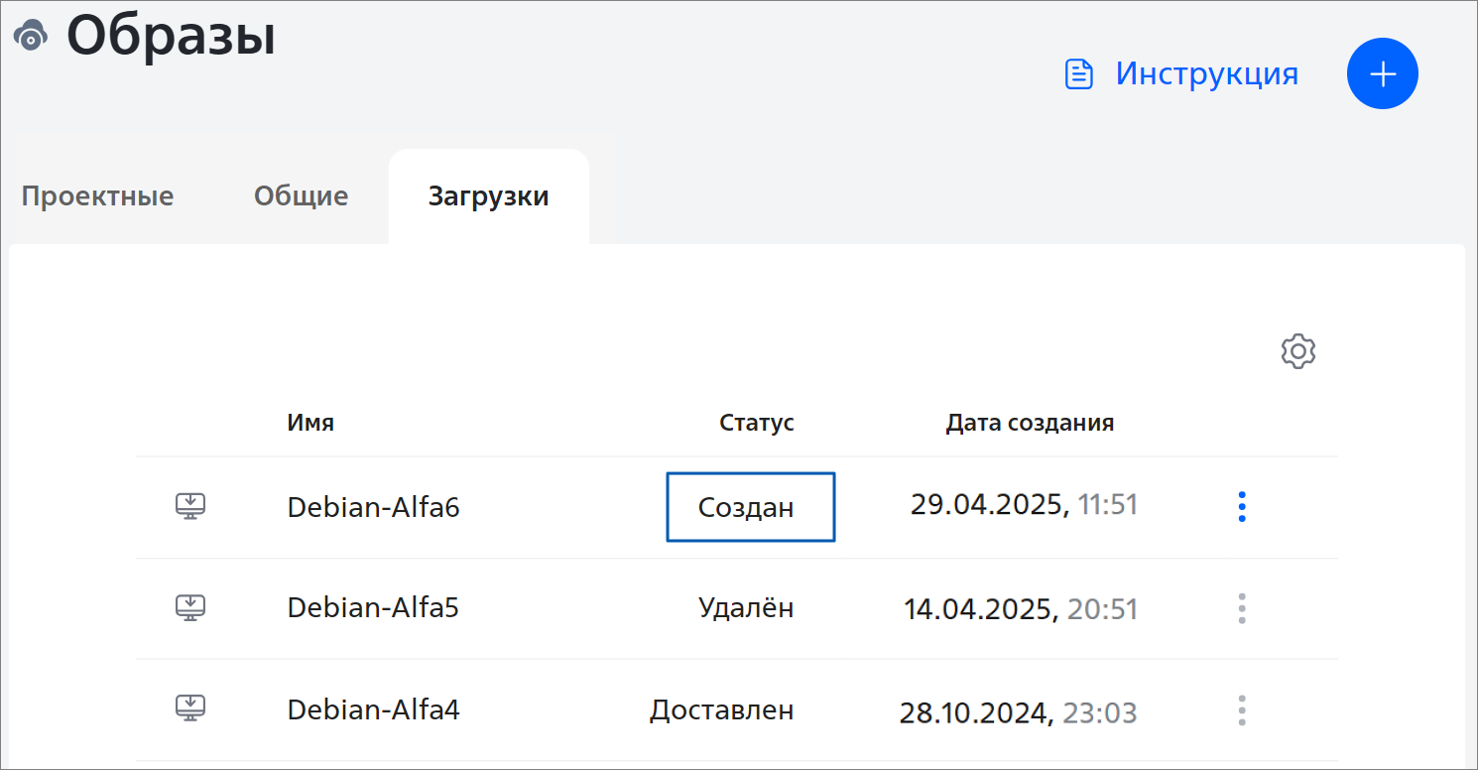Image resolution: width=1478 pixels, height=770 pixels.
Task: Open three-dot menu for Debian-Alfa4
Action: coord(1242,710)
